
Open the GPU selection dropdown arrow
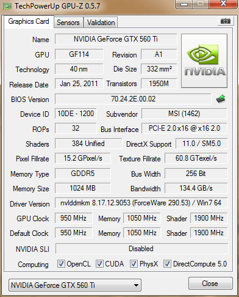tap(136, 285)
